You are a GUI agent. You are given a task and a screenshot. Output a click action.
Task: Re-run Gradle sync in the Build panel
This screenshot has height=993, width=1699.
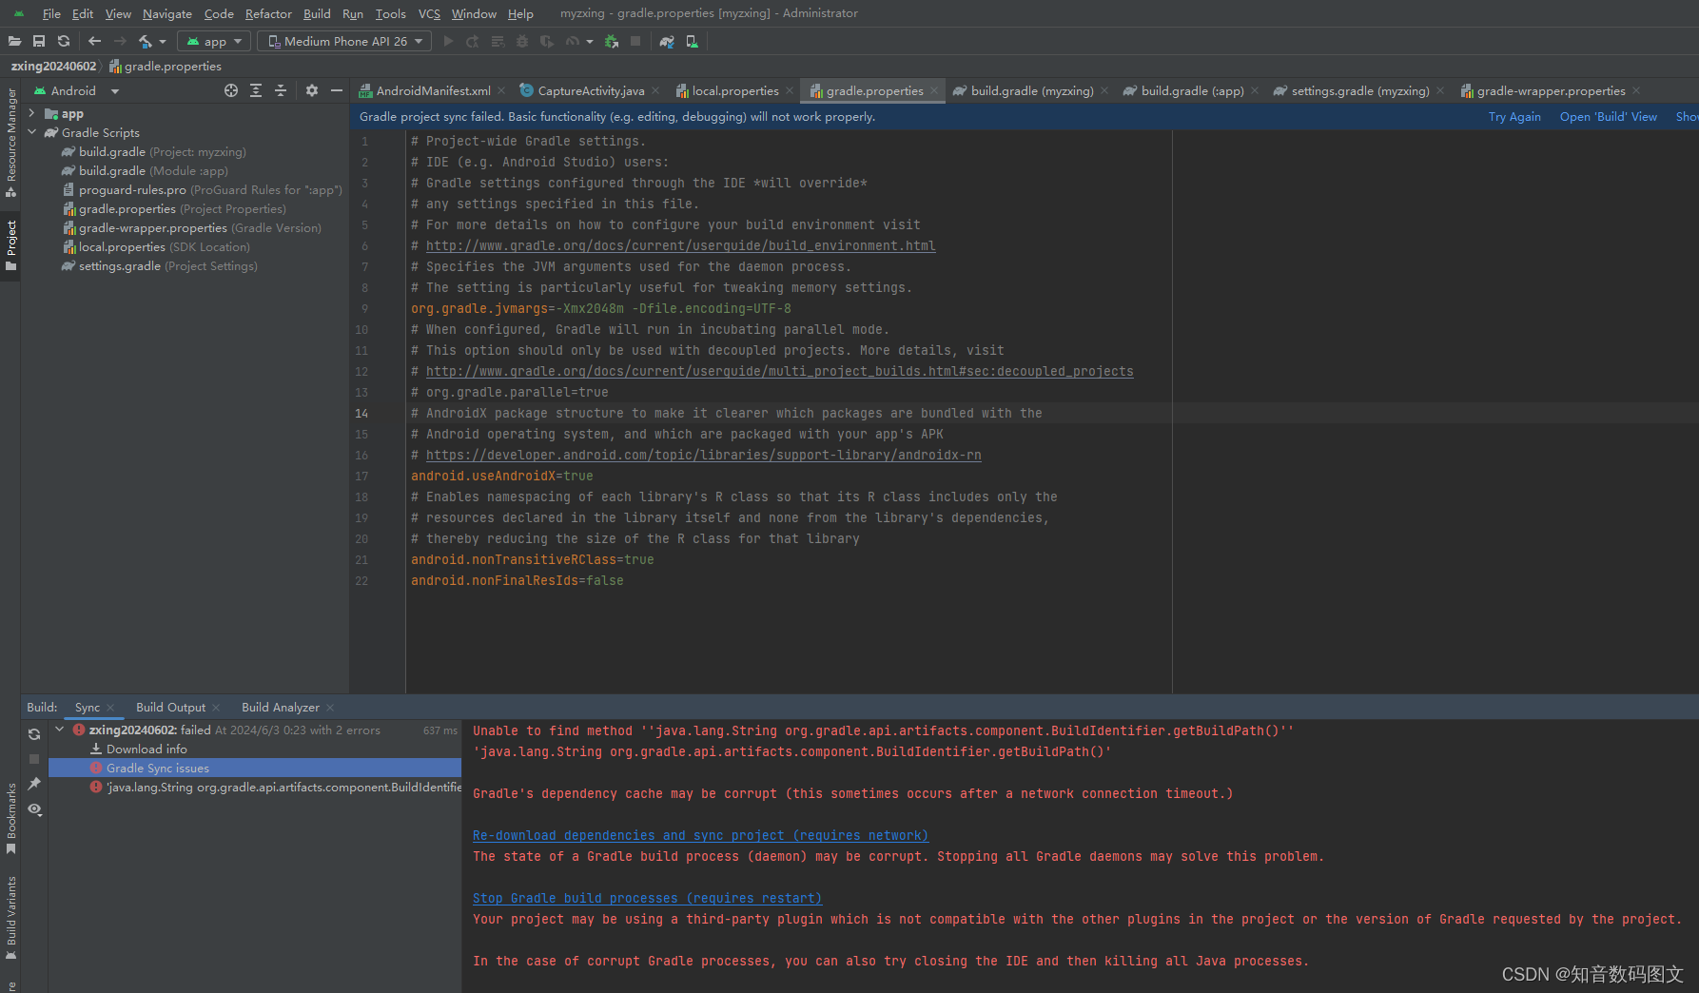click(x=34, y=734)
